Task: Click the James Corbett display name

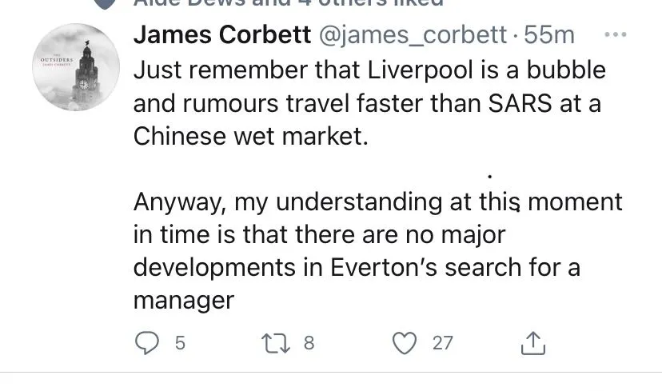Action: tap(221, 35)
